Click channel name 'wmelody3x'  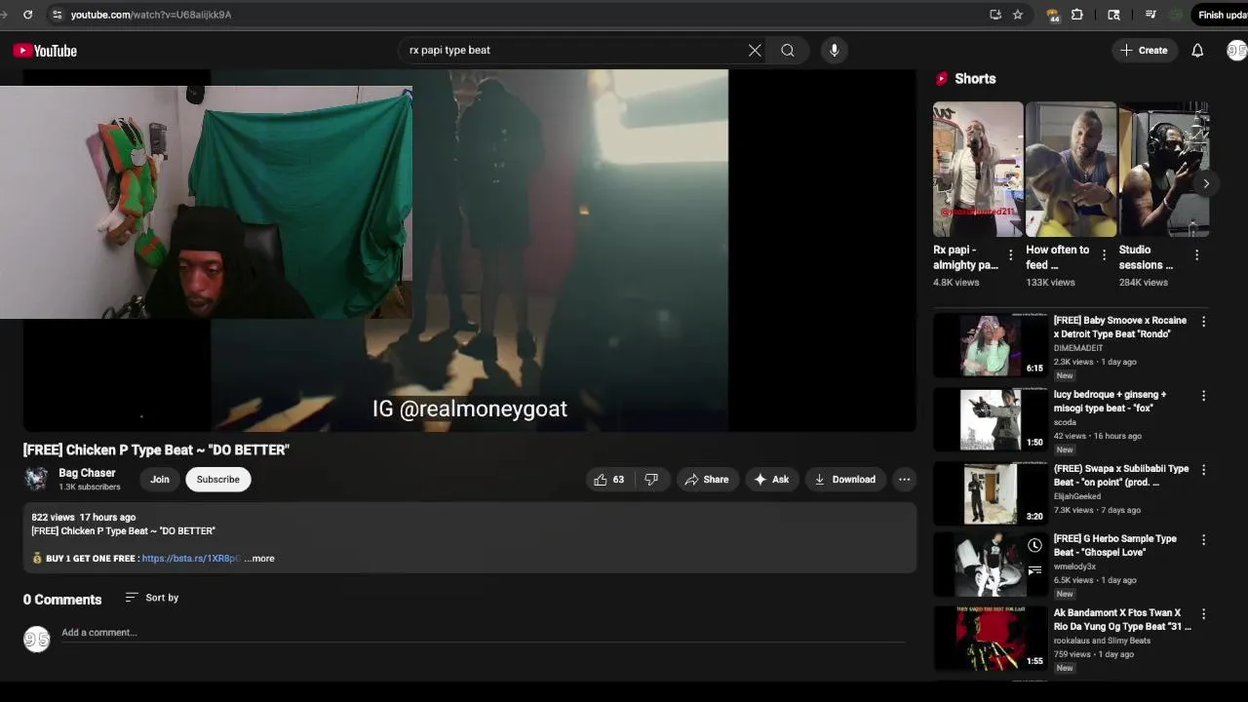(1074, 566)
